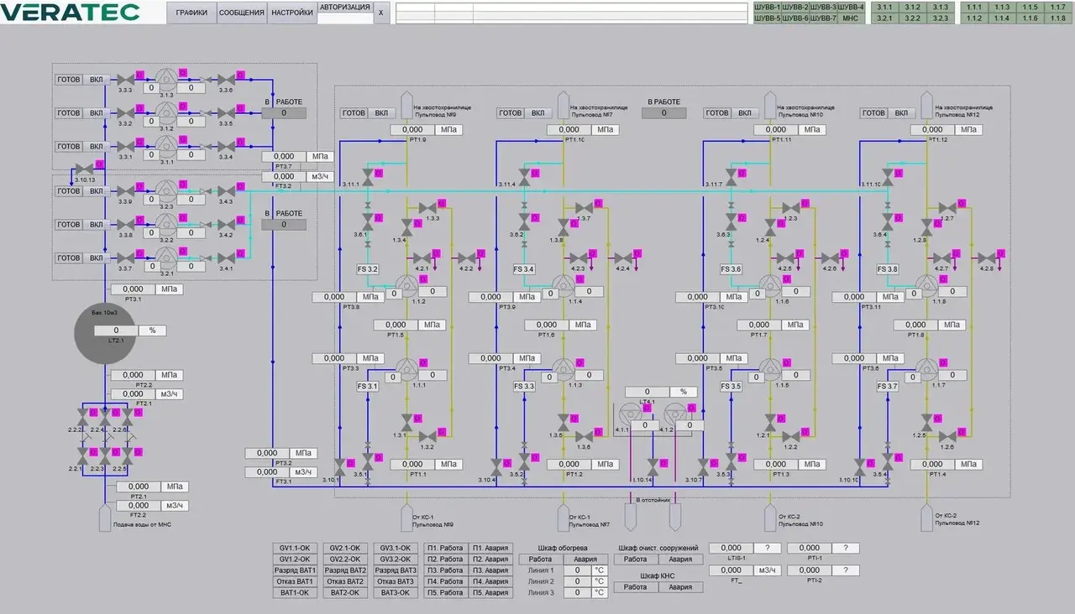Click pump 3.2.1 icon
The image size is (1075, 614).
[166, 258]
